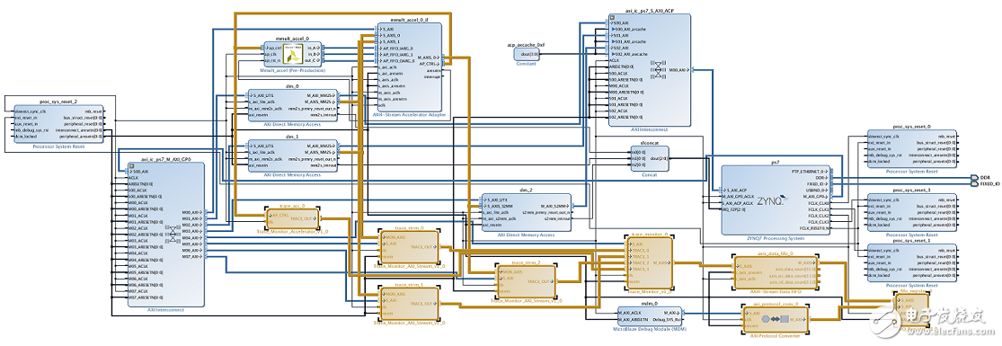
Task: Click the ZYNQ logo in ps7 block
Action: (773, 200)
